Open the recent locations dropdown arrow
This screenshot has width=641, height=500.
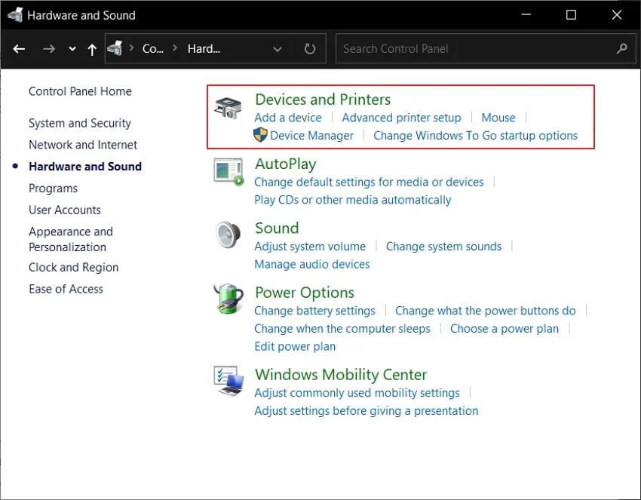click(x=72, y=49)
